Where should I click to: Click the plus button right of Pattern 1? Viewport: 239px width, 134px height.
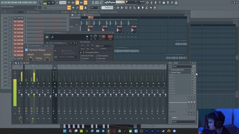114,7
